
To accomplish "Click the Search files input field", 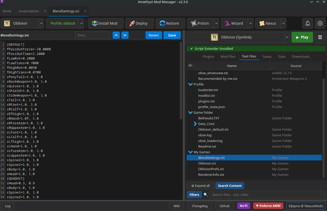I will tap(267, 195).
